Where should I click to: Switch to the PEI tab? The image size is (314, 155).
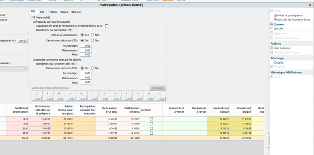coord(42,12)
